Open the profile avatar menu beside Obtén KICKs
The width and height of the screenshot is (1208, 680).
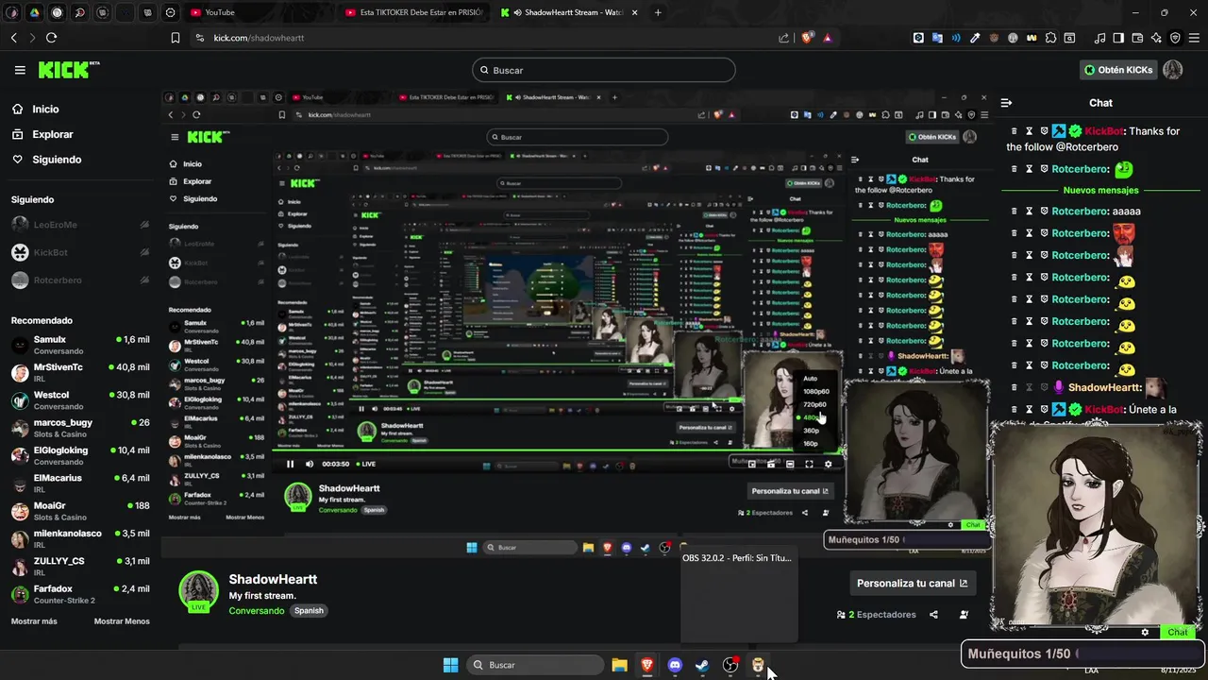[x=1172, y=70]
